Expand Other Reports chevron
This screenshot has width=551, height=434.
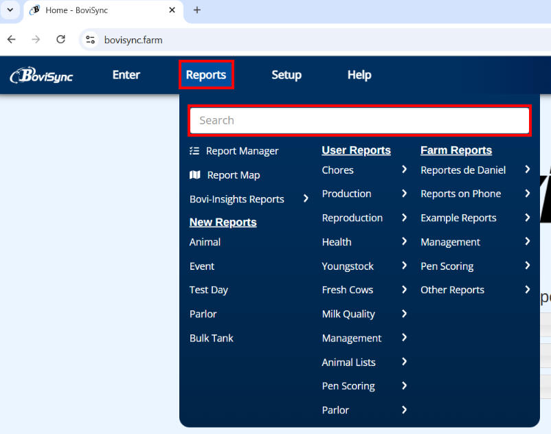[527, 290]
